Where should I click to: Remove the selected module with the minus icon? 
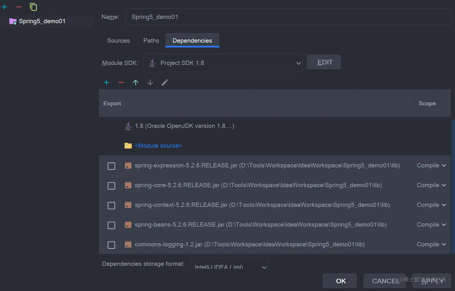19,7
